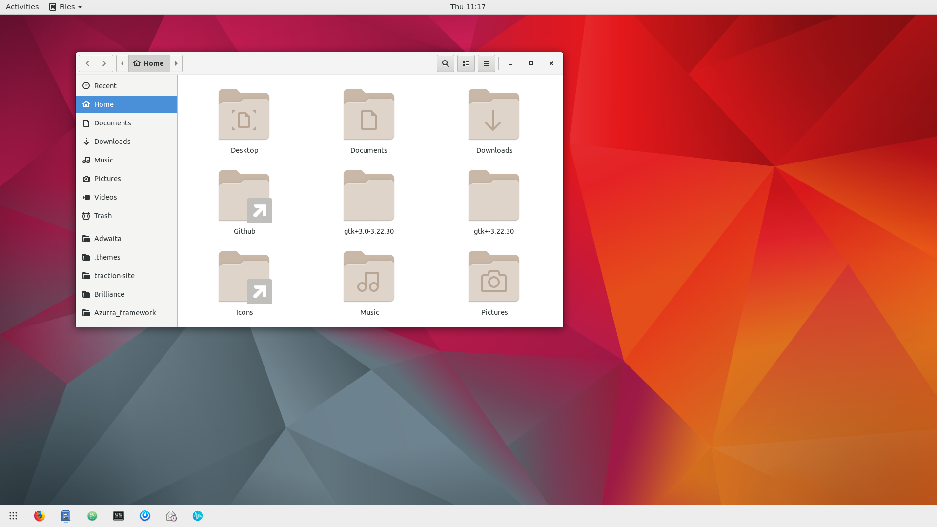
Task: Toggle compact list view mode
Action: point(466,63)
